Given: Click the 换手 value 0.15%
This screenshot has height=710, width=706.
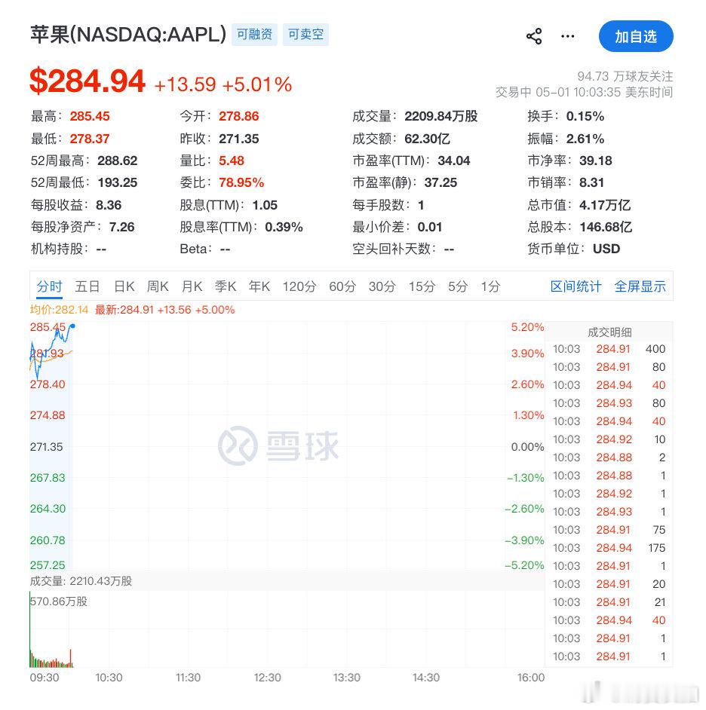Looking at the screenshot, I should coord(585,116).
